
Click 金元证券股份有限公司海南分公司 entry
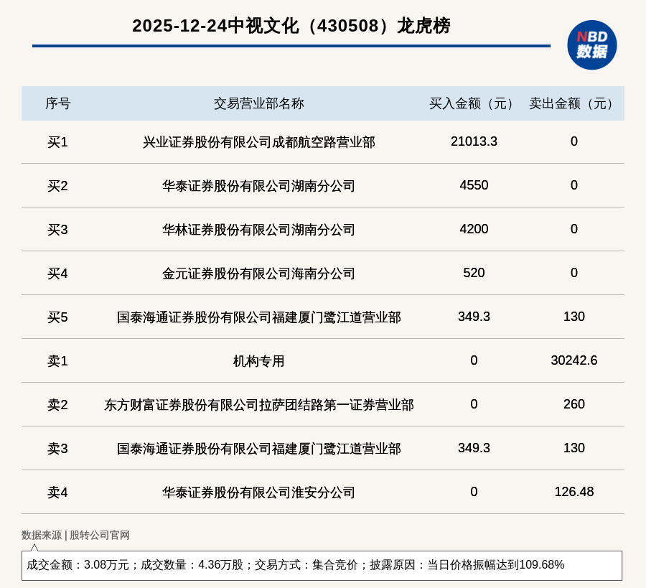[258, 274]
